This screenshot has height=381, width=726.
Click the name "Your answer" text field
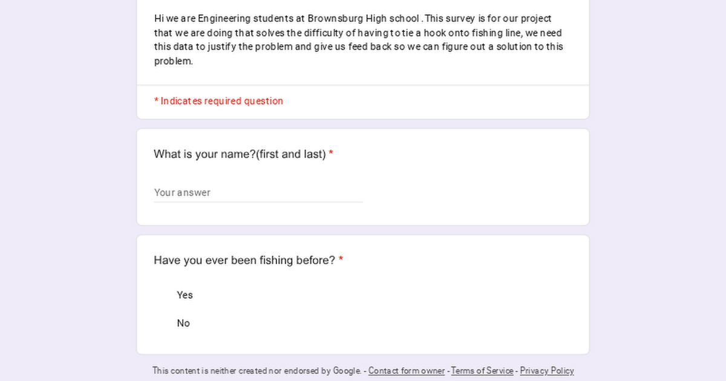258,192
